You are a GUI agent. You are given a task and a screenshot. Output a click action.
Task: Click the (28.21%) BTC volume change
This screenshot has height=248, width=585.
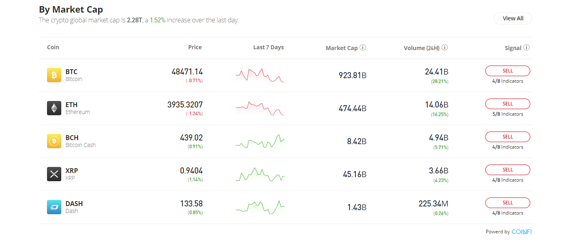click(440, 81)
